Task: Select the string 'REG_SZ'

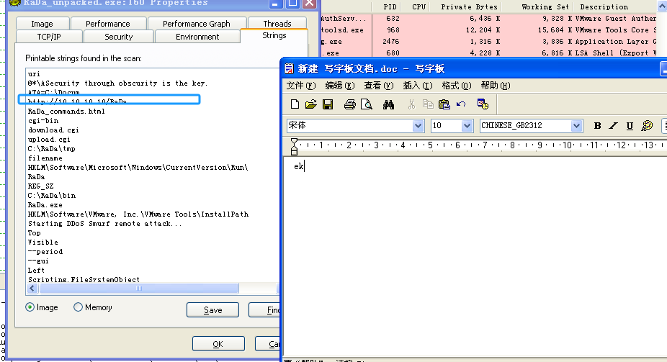Action: [x=41, y=186]
